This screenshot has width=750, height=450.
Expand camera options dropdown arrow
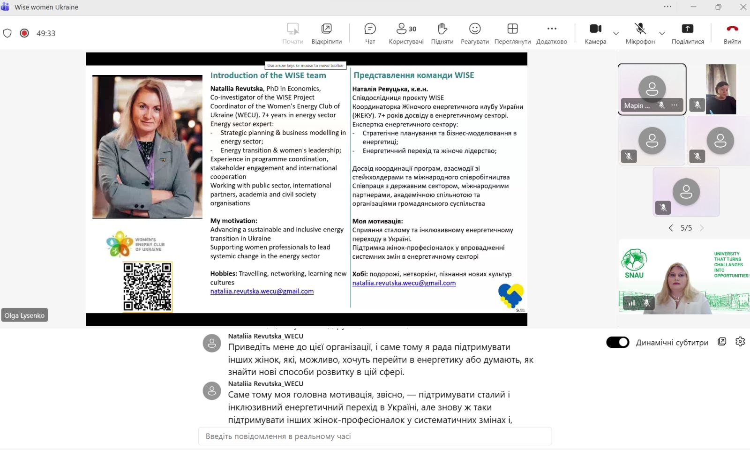tap(616, 34)
